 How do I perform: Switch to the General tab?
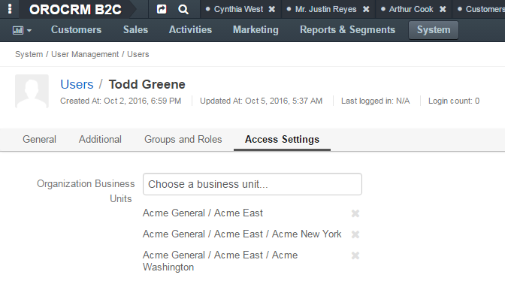coord(39,140)
